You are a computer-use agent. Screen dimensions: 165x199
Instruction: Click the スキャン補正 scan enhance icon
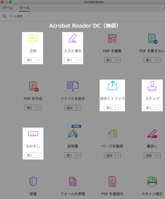[152, 182]
